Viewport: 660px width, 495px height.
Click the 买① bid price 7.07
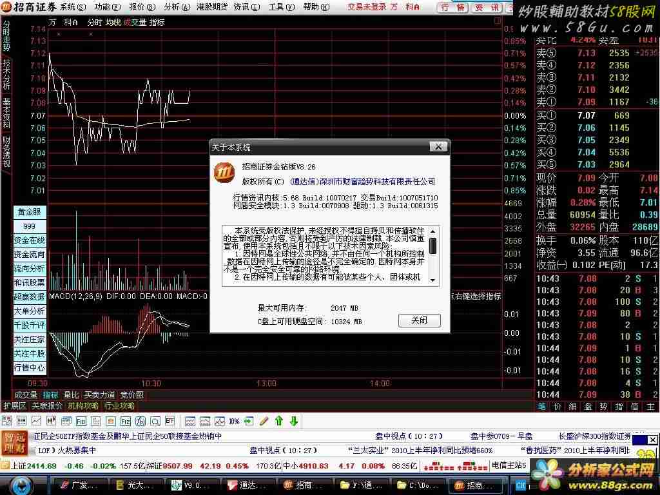tap(587, 115)
